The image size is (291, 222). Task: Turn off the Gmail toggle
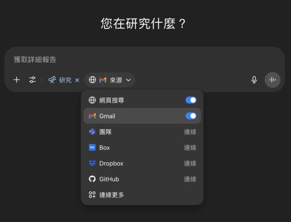pos(191,116)
